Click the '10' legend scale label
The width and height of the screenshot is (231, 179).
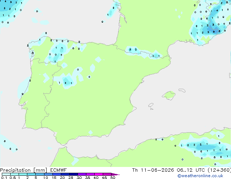click(x=46, y=178)
